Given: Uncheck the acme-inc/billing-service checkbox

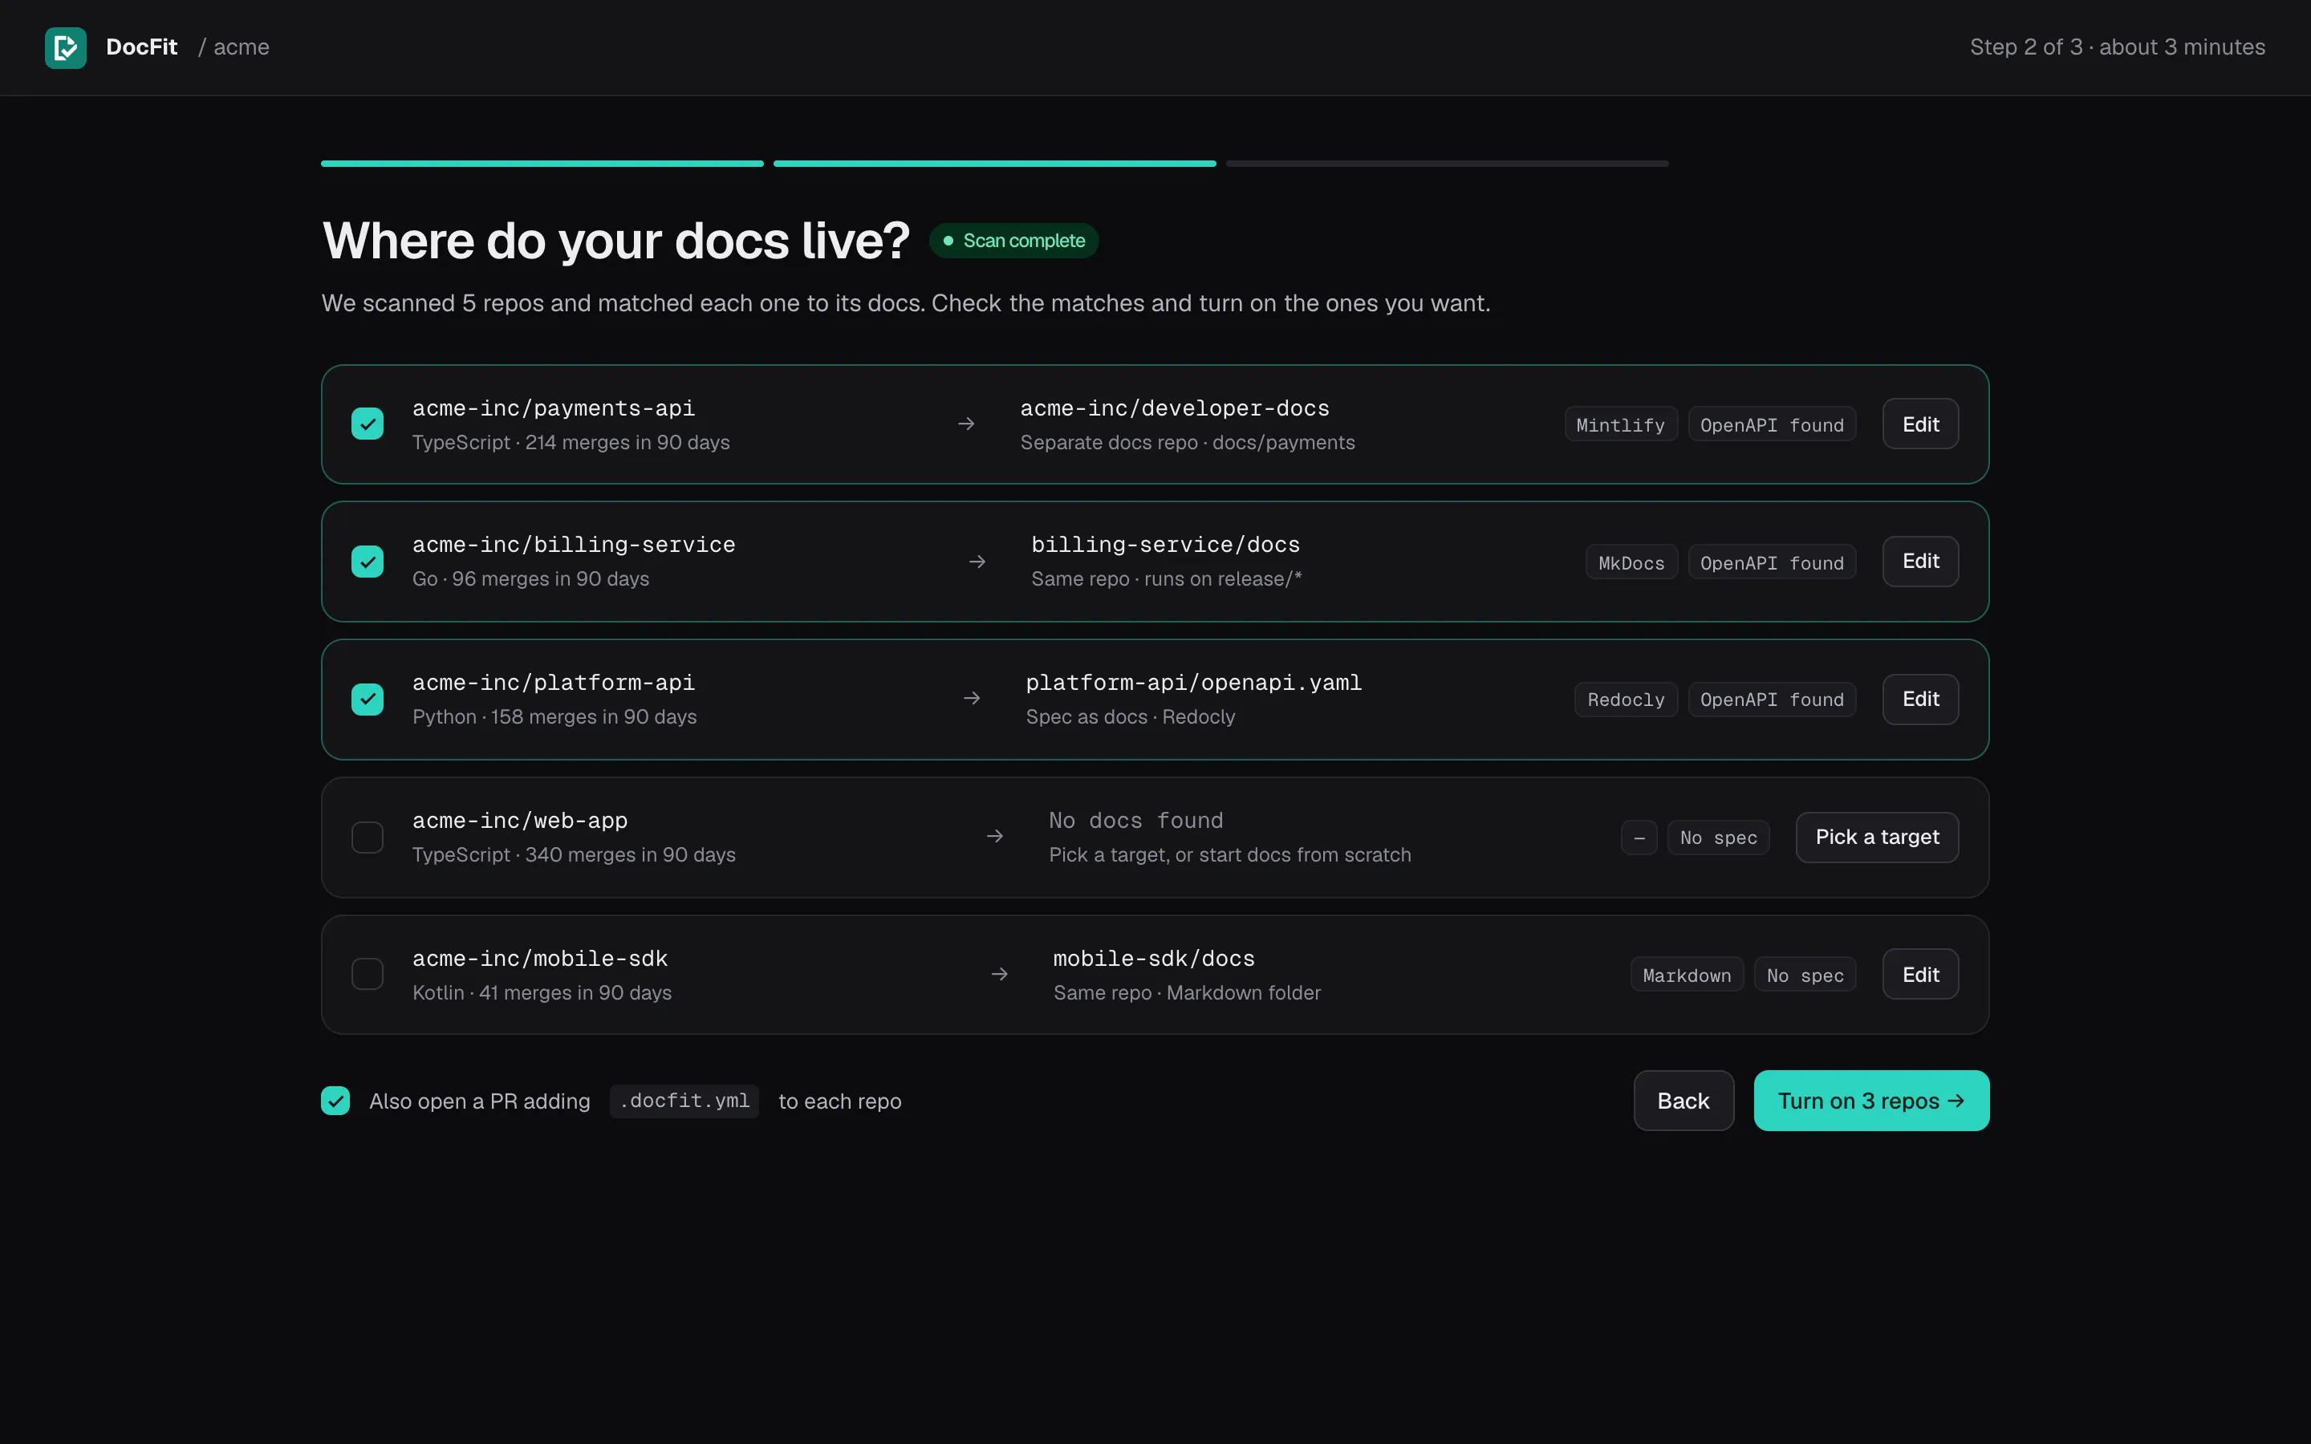Looking at the screenshot, I should (x=368, y=562).
